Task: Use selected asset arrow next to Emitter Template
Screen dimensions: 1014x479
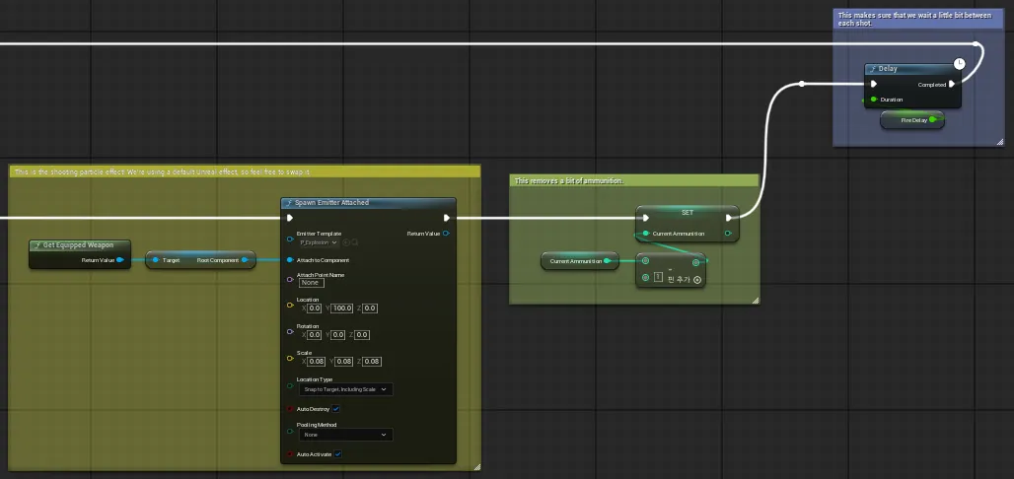Action: point(346,242)
